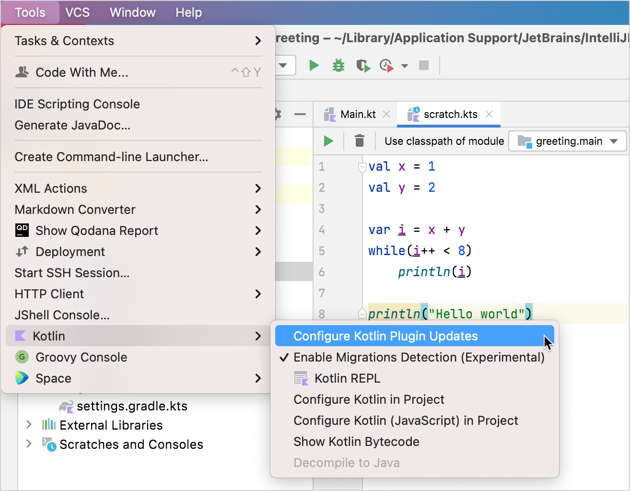Open the Space submenu

[138, 378]
